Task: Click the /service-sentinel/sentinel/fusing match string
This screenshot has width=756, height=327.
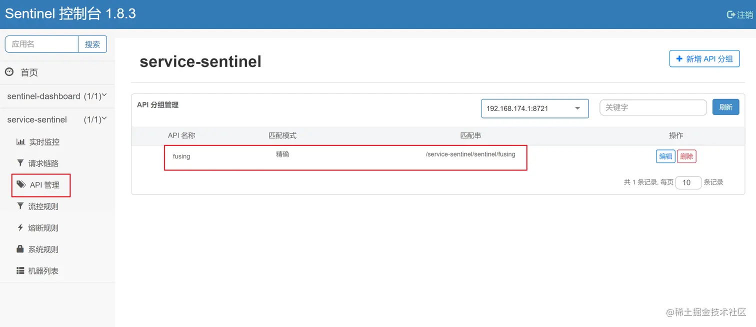Action: point(470,154)
